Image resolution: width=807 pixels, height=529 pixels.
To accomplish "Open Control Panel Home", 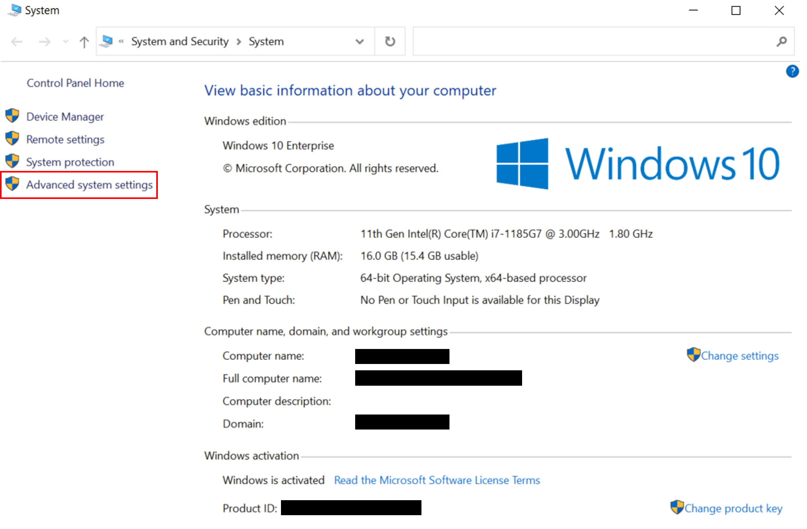I will pyautogui.click(x=75, y=83).
